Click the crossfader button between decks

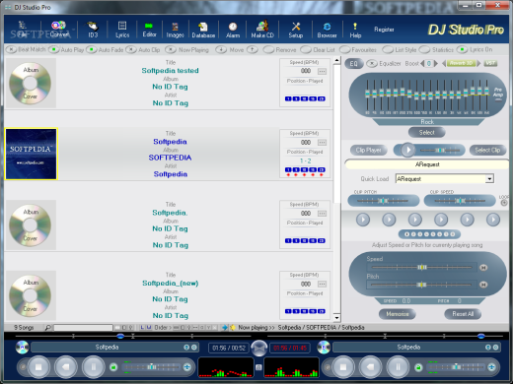click(258, 348)
